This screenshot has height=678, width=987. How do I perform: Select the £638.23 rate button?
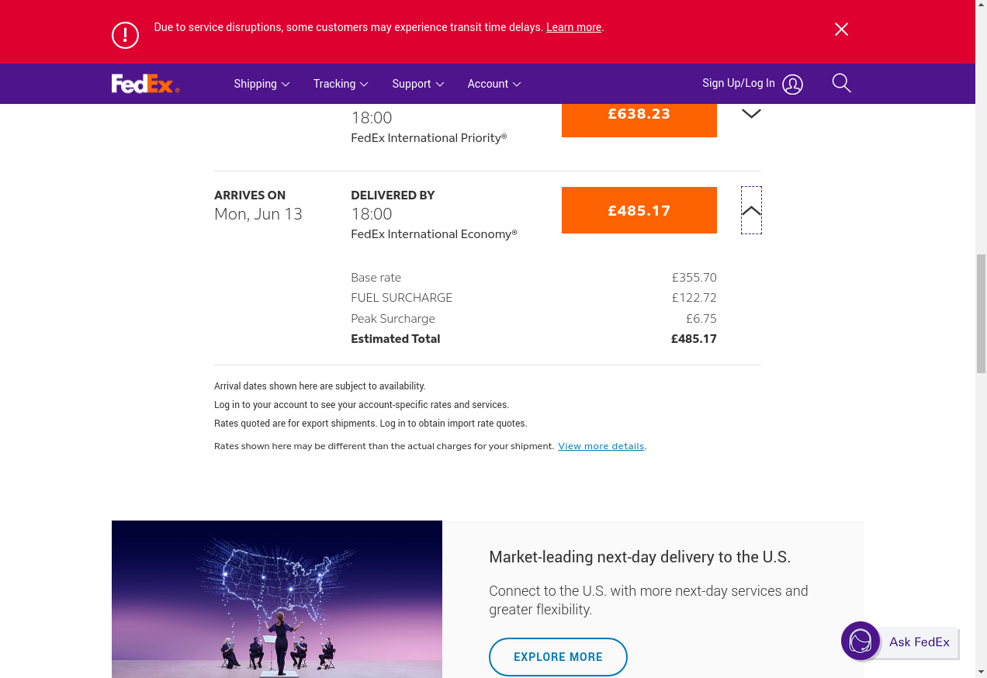coord(639,115)
